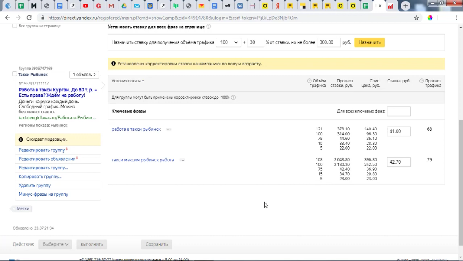This screenshot has width=463, height=261.
Task: Click 'Для всех ключевых фраз' bid field
Action: pos(399,111)
